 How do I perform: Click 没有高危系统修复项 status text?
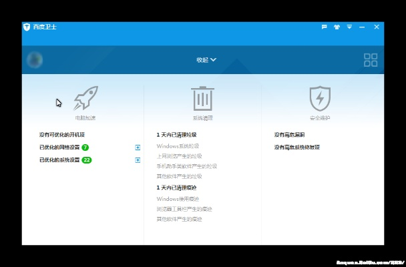point(296,147)
